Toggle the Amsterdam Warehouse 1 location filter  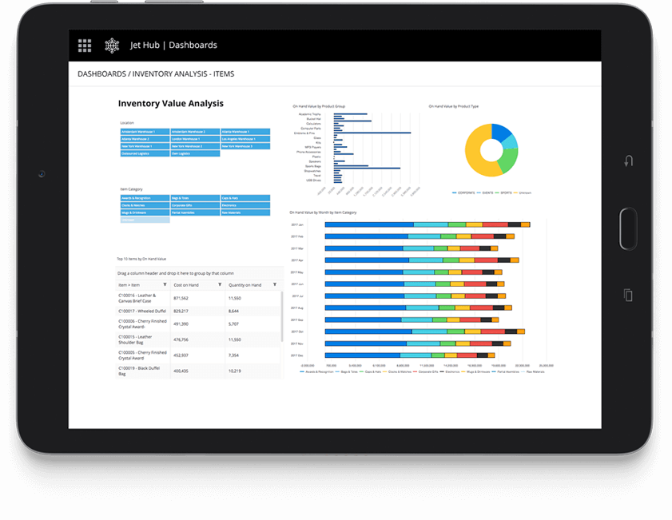(144, 132)
